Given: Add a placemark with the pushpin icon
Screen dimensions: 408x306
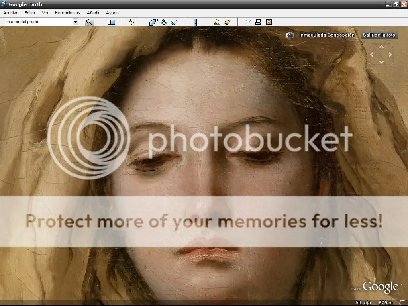Looking at the screenshot, I should coord(132,22).
